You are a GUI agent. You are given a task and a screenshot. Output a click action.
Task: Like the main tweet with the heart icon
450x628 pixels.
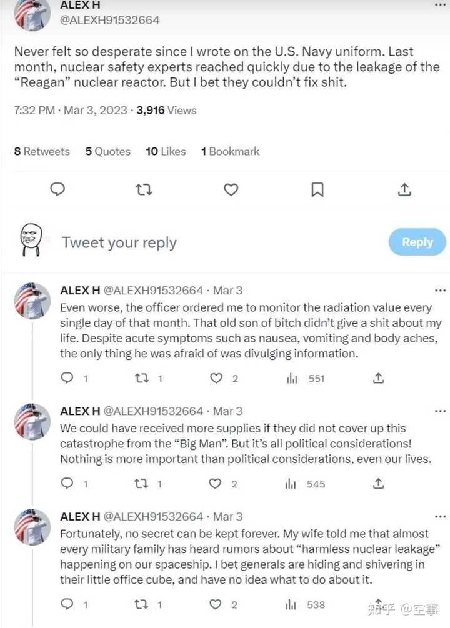tap(231, 189)
